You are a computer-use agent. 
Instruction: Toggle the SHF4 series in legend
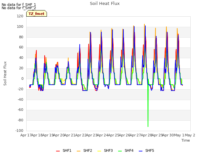click(126, 151)
